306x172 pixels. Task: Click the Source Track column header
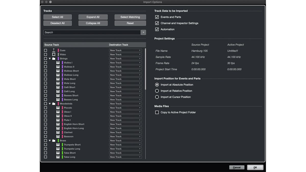tap(52, 45)
